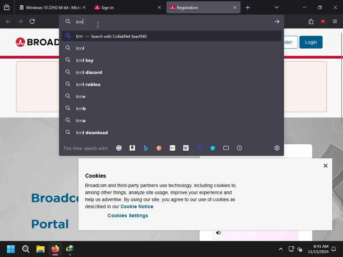Click the Login button

pyautogui.click(x=311, y=42)
